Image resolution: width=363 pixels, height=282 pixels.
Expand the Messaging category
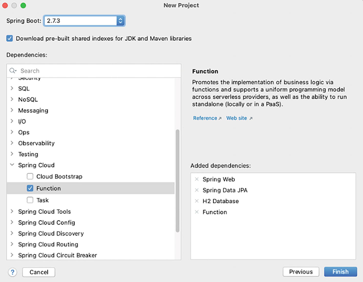tap(12, 110)
